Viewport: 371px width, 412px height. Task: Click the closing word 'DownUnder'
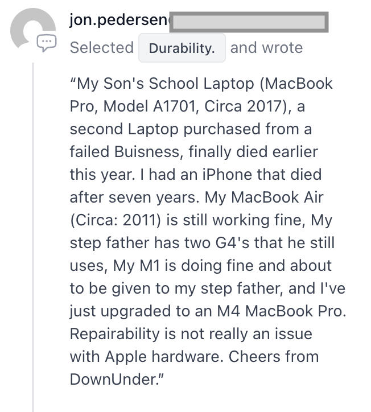pos(113,380)
